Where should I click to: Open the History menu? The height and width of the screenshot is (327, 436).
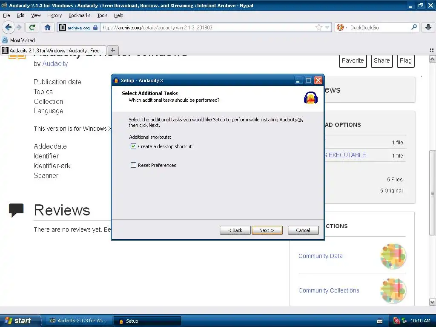click(54, 15)
